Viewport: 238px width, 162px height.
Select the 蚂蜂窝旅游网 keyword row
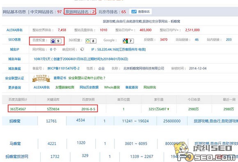pos(120,156)
